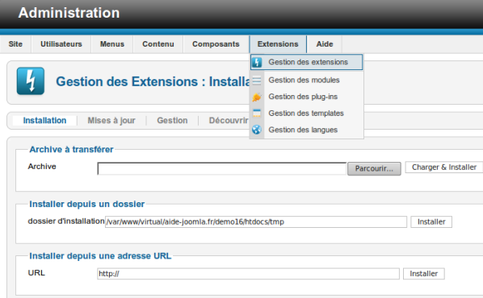Switch to the Gestion tab

(x=172, y=121)
